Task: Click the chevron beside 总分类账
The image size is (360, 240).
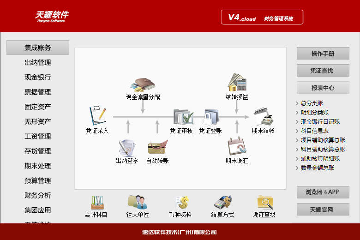Action: tap(297, 103)
